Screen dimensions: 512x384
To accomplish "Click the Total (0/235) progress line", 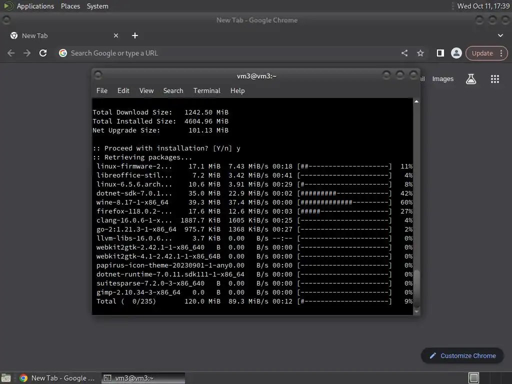I will pyautogui.click(x=254, y=301).
